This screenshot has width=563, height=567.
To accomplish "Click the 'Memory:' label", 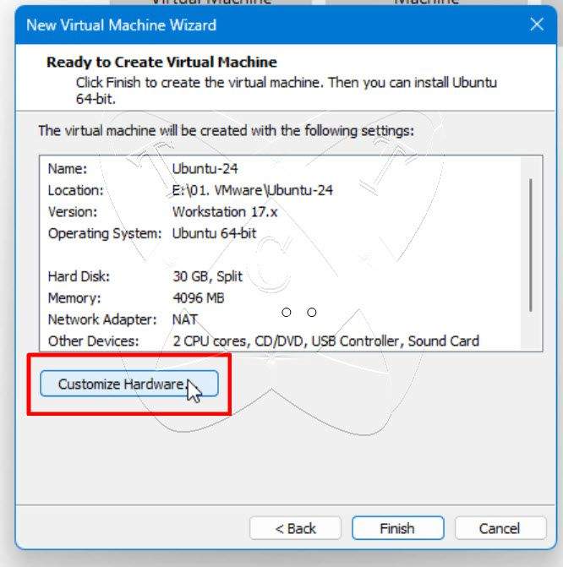I will click(x=74, y=298).
